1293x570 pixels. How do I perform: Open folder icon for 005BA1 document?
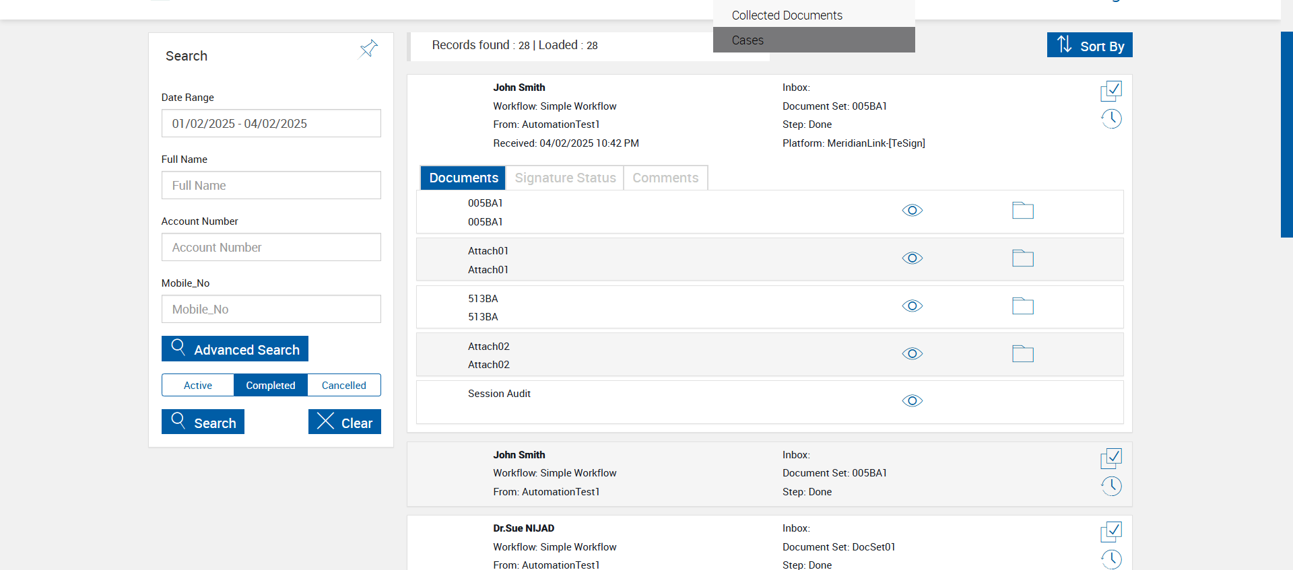(1022, 211)
